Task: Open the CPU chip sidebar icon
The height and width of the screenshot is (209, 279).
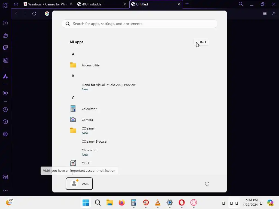Action: 5,60
